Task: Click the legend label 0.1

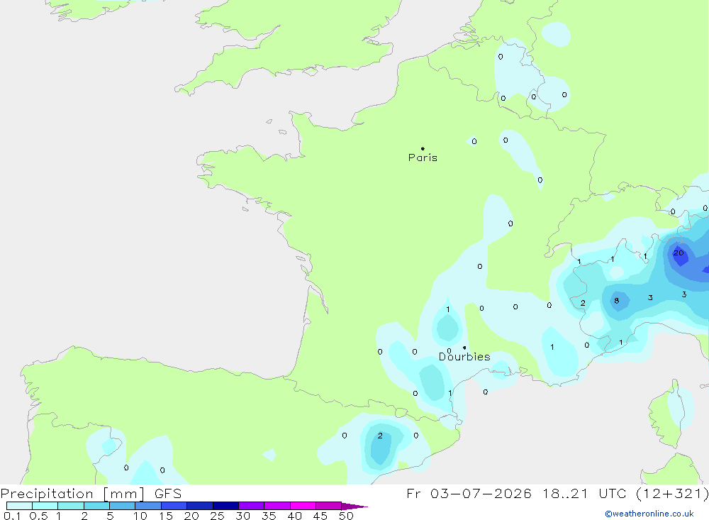Action: 12,516
